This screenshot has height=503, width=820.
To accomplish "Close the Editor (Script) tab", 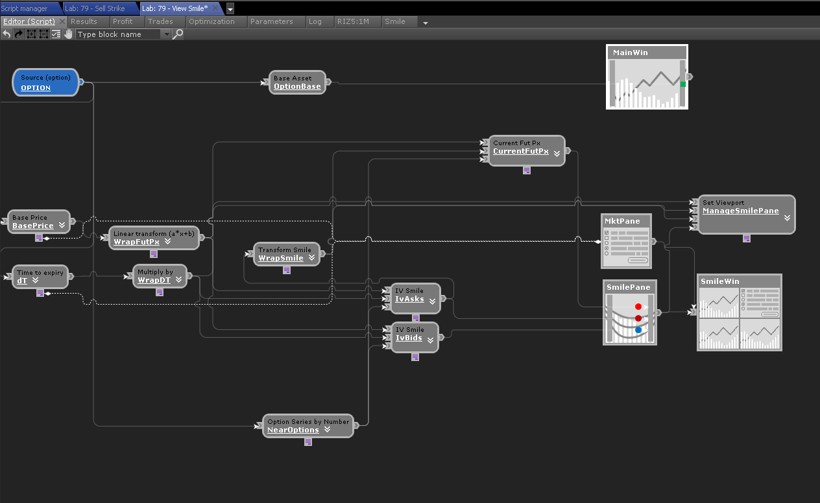I will coord(63,21).
